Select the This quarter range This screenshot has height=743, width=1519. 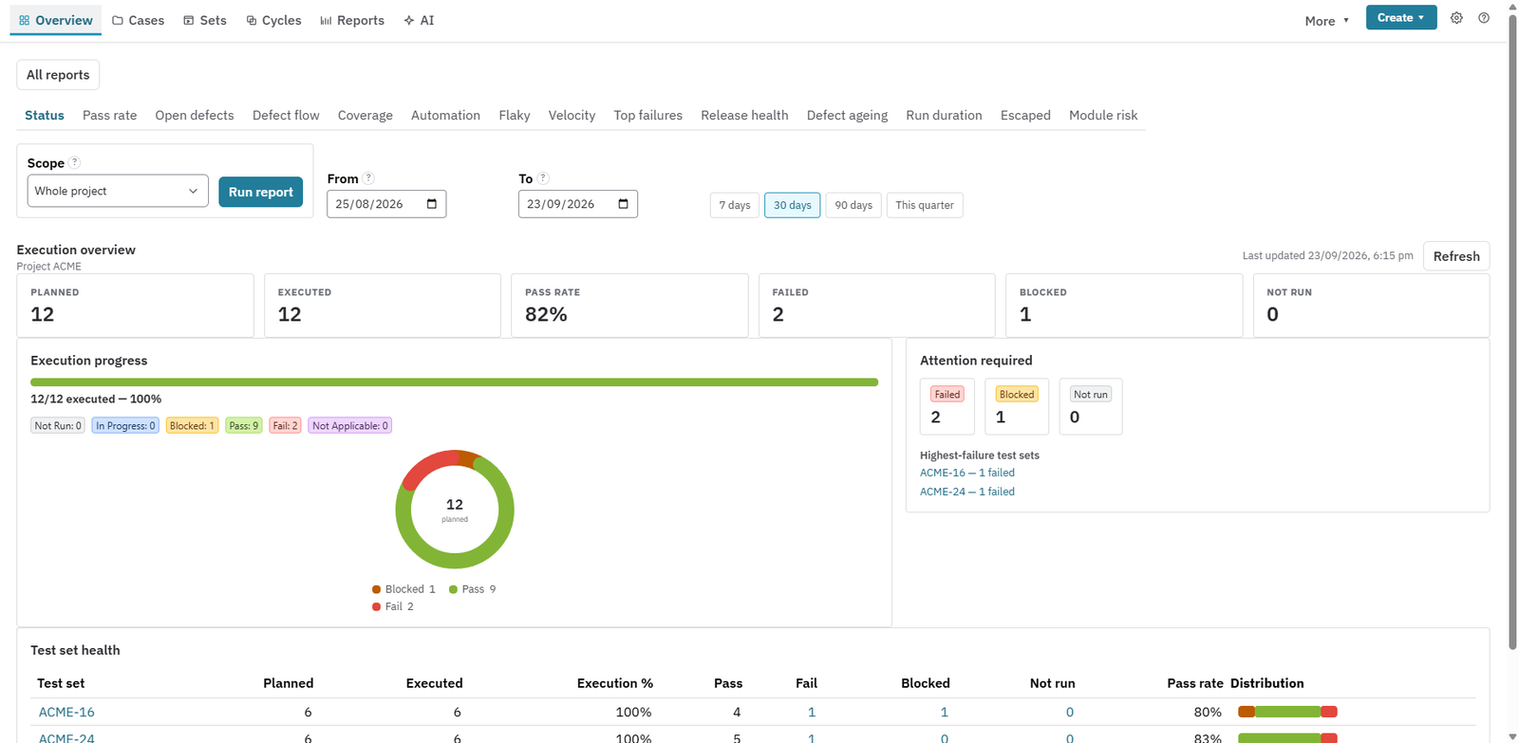click(925, 205)
